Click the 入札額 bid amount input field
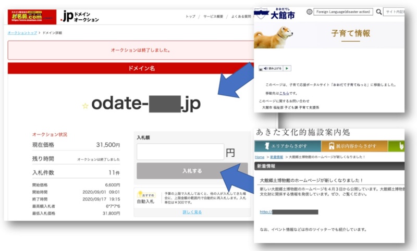Image resolution: width=417 pixels, height=251 pixels. pos(180,152)
